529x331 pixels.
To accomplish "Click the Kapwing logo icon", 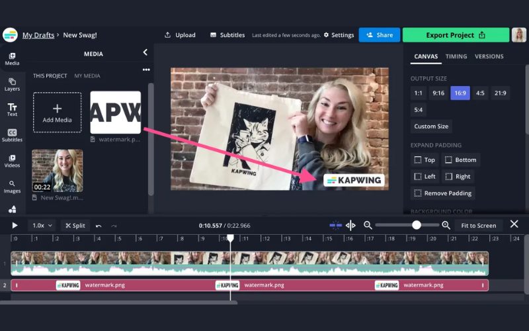I will point(10,35).
